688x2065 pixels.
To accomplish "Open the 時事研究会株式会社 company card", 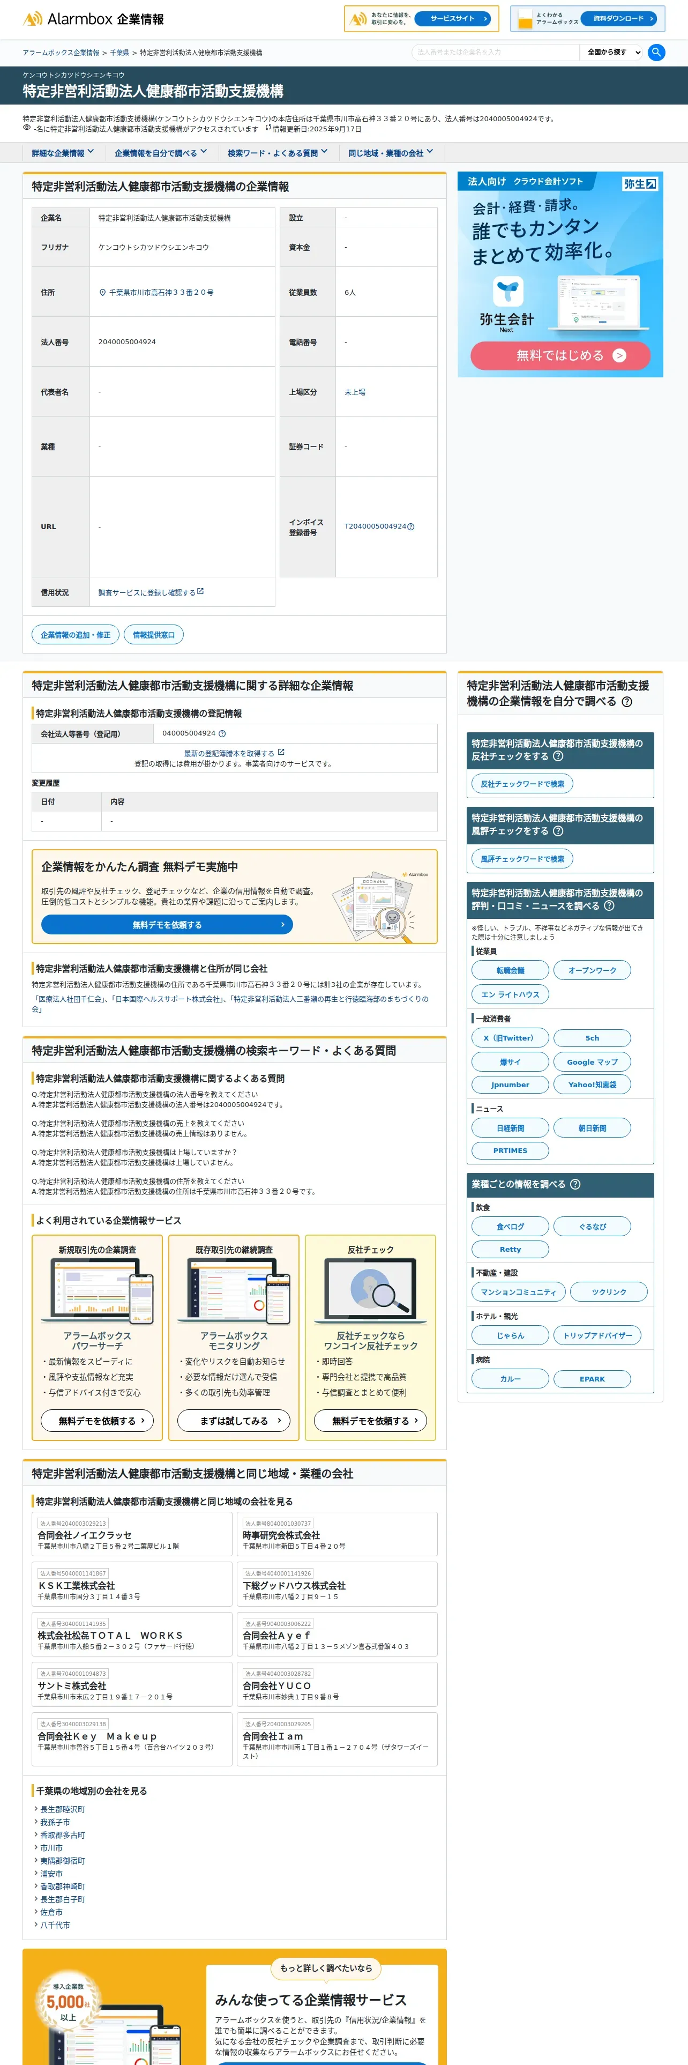I will (x=337, y=1534).
